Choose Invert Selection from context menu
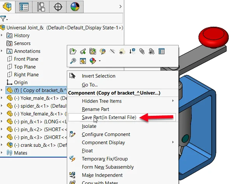The width and height of the screenshot is (233, 184). [x=99, y=76]
